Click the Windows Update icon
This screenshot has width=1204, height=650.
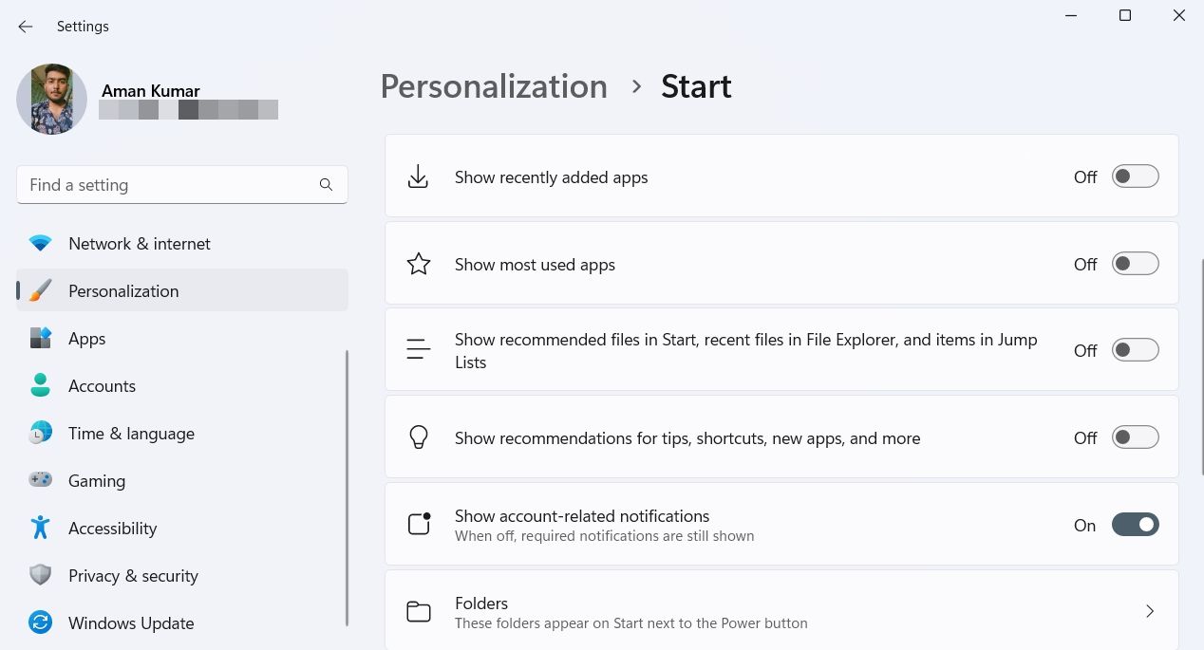pyautogui.click(x=40, y=622)
